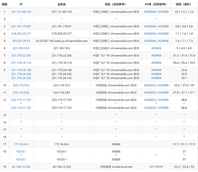The height and width of the screenshot is (172, 198).
Task: Select hostname 33.29.207.183.static.js.chinamobile.com
Action: coord(62,41)
